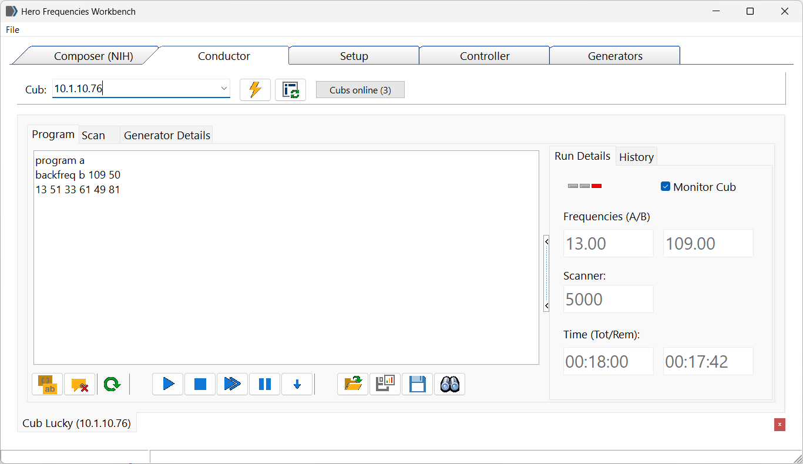Click the blue down arrow button
This screenshot has width=803, height=464.
click(x=297, y=384)
